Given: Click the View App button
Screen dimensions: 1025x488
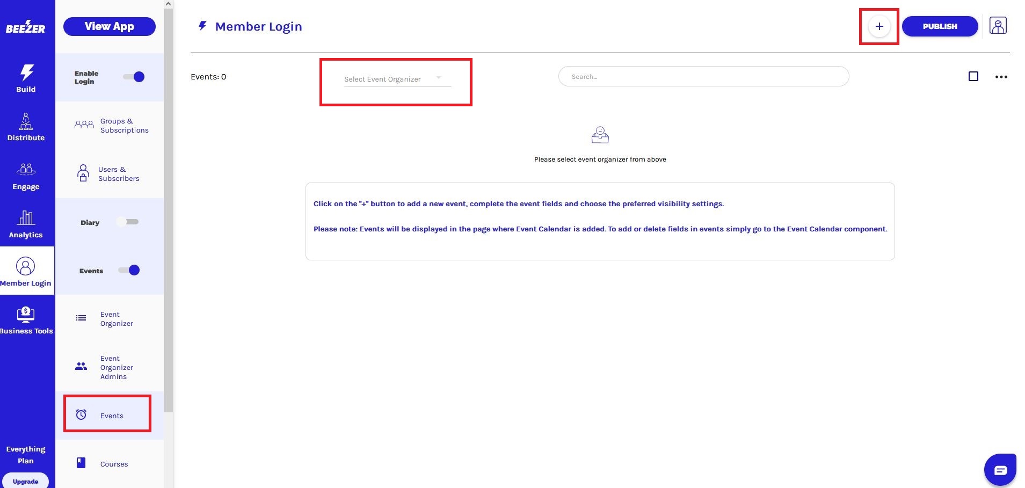Looking at the screenshot, I should coord(110,26).
